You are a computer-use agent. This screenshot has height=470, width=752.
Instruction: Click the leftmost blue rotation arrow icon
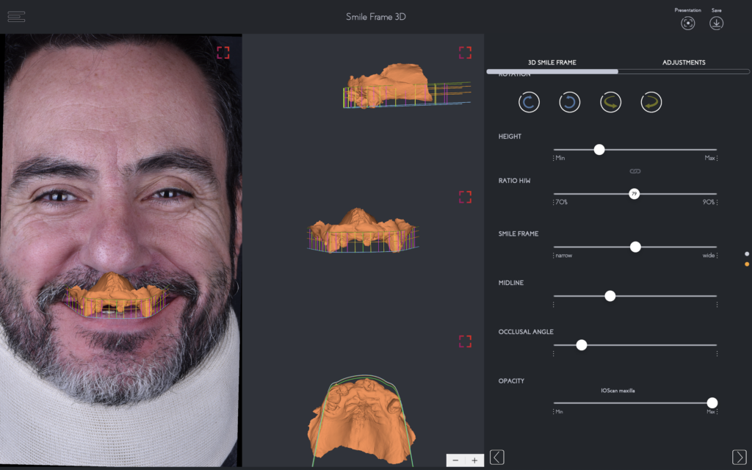click(529, 102)
